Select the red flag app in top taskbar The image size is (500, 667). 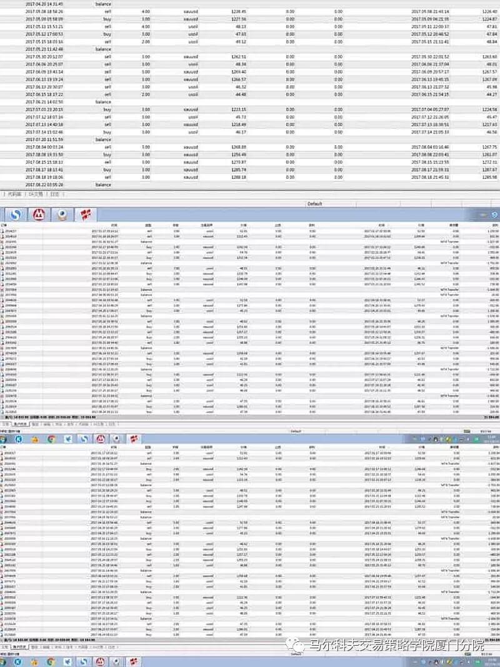84,215
